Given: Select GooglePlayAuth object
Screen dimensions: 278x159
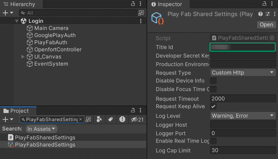Looking at the screenshot, I should [55, 35].
